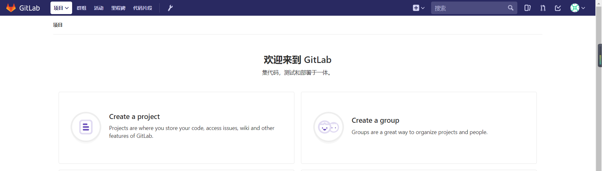602x171 pixels.
Task: Expand the plus new-item dropdown
Action: [x=419, y=8]
